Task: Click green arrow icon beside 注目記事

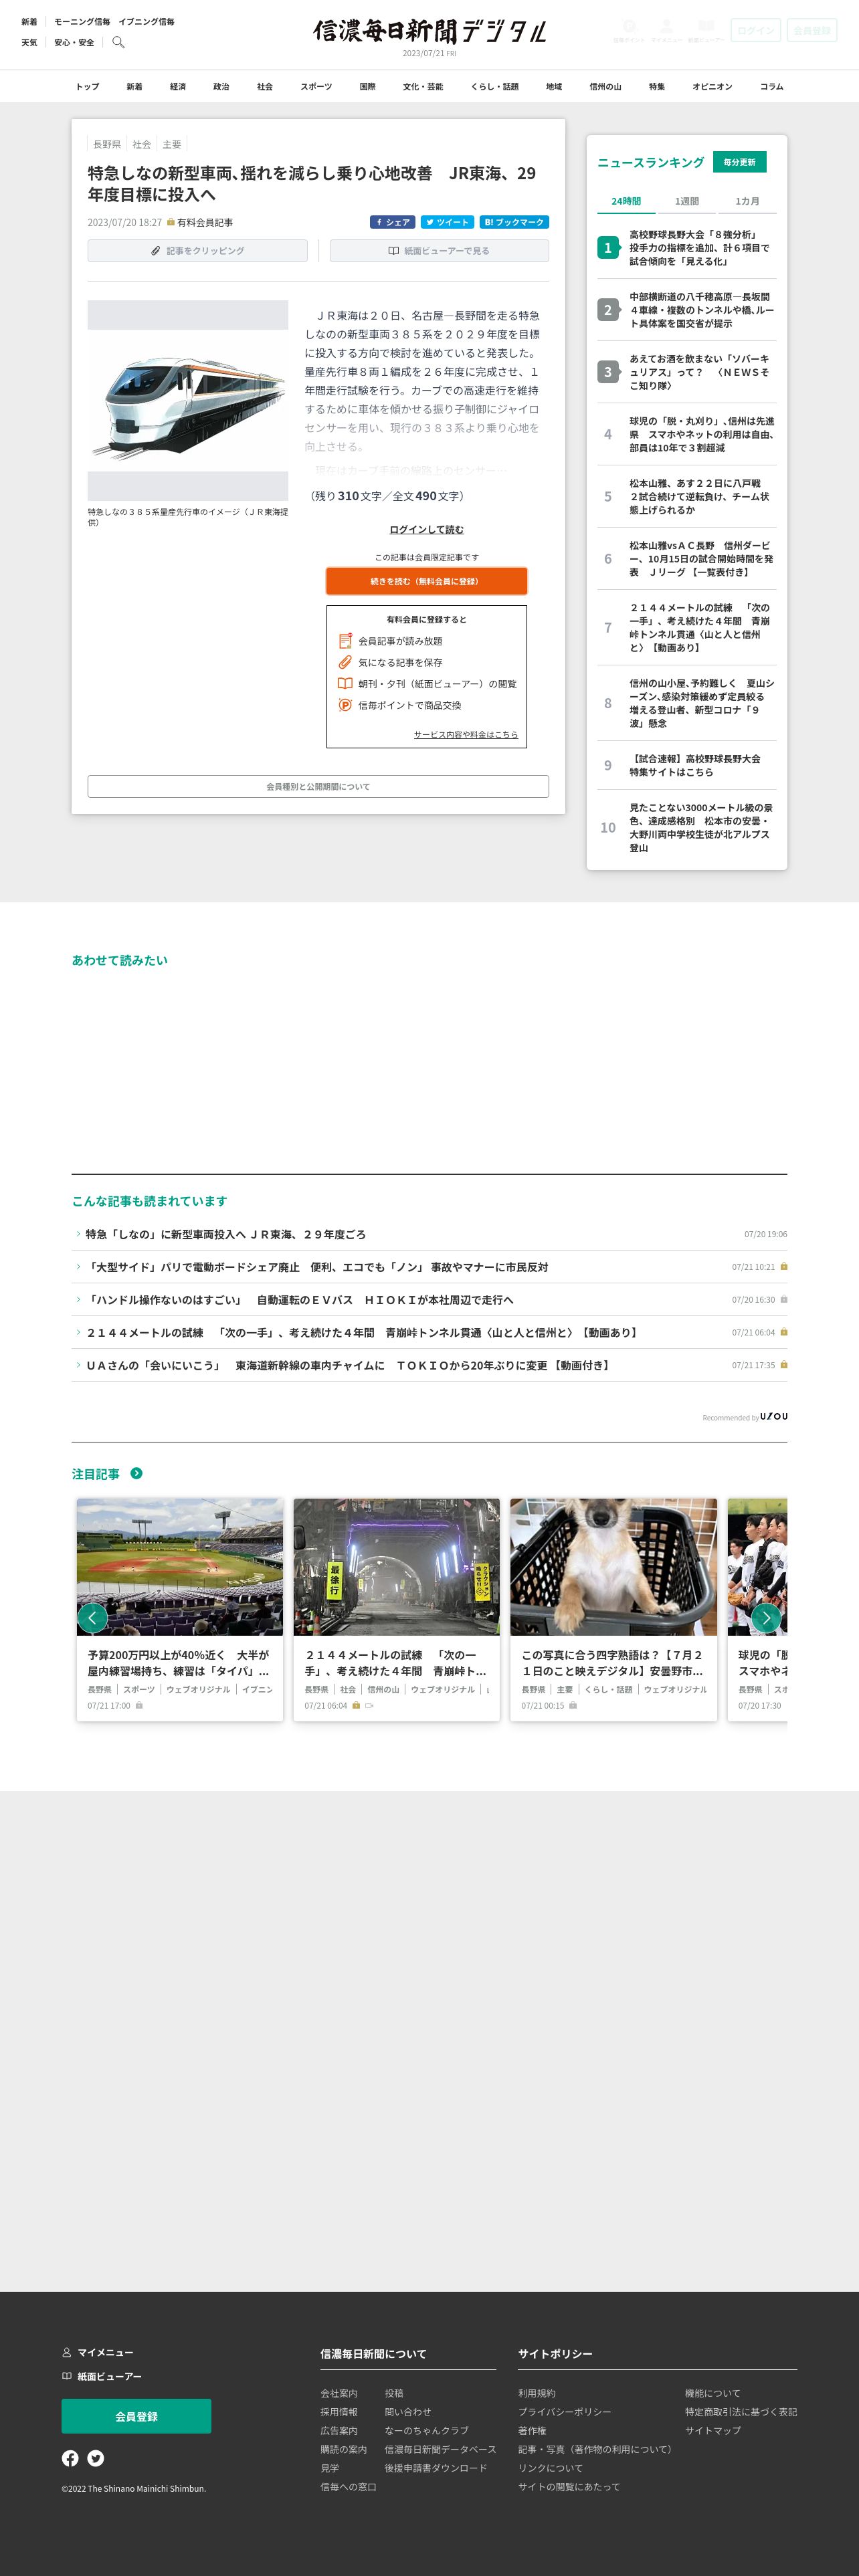Action: [x=136, y=1473]
